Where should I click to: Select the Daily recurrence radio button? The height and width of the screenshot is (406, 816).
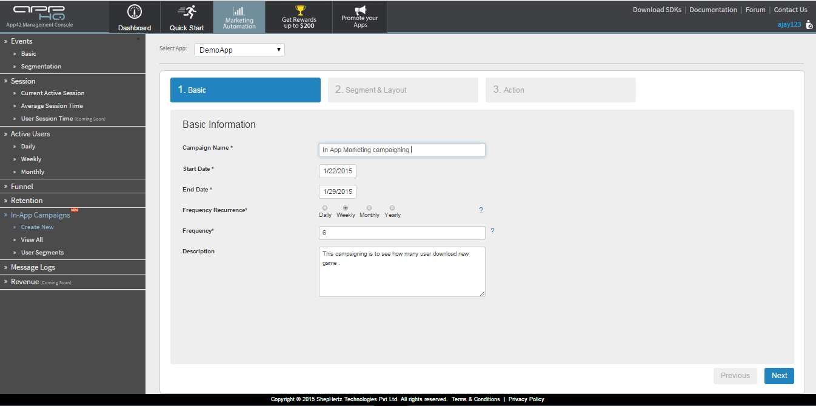325,208
